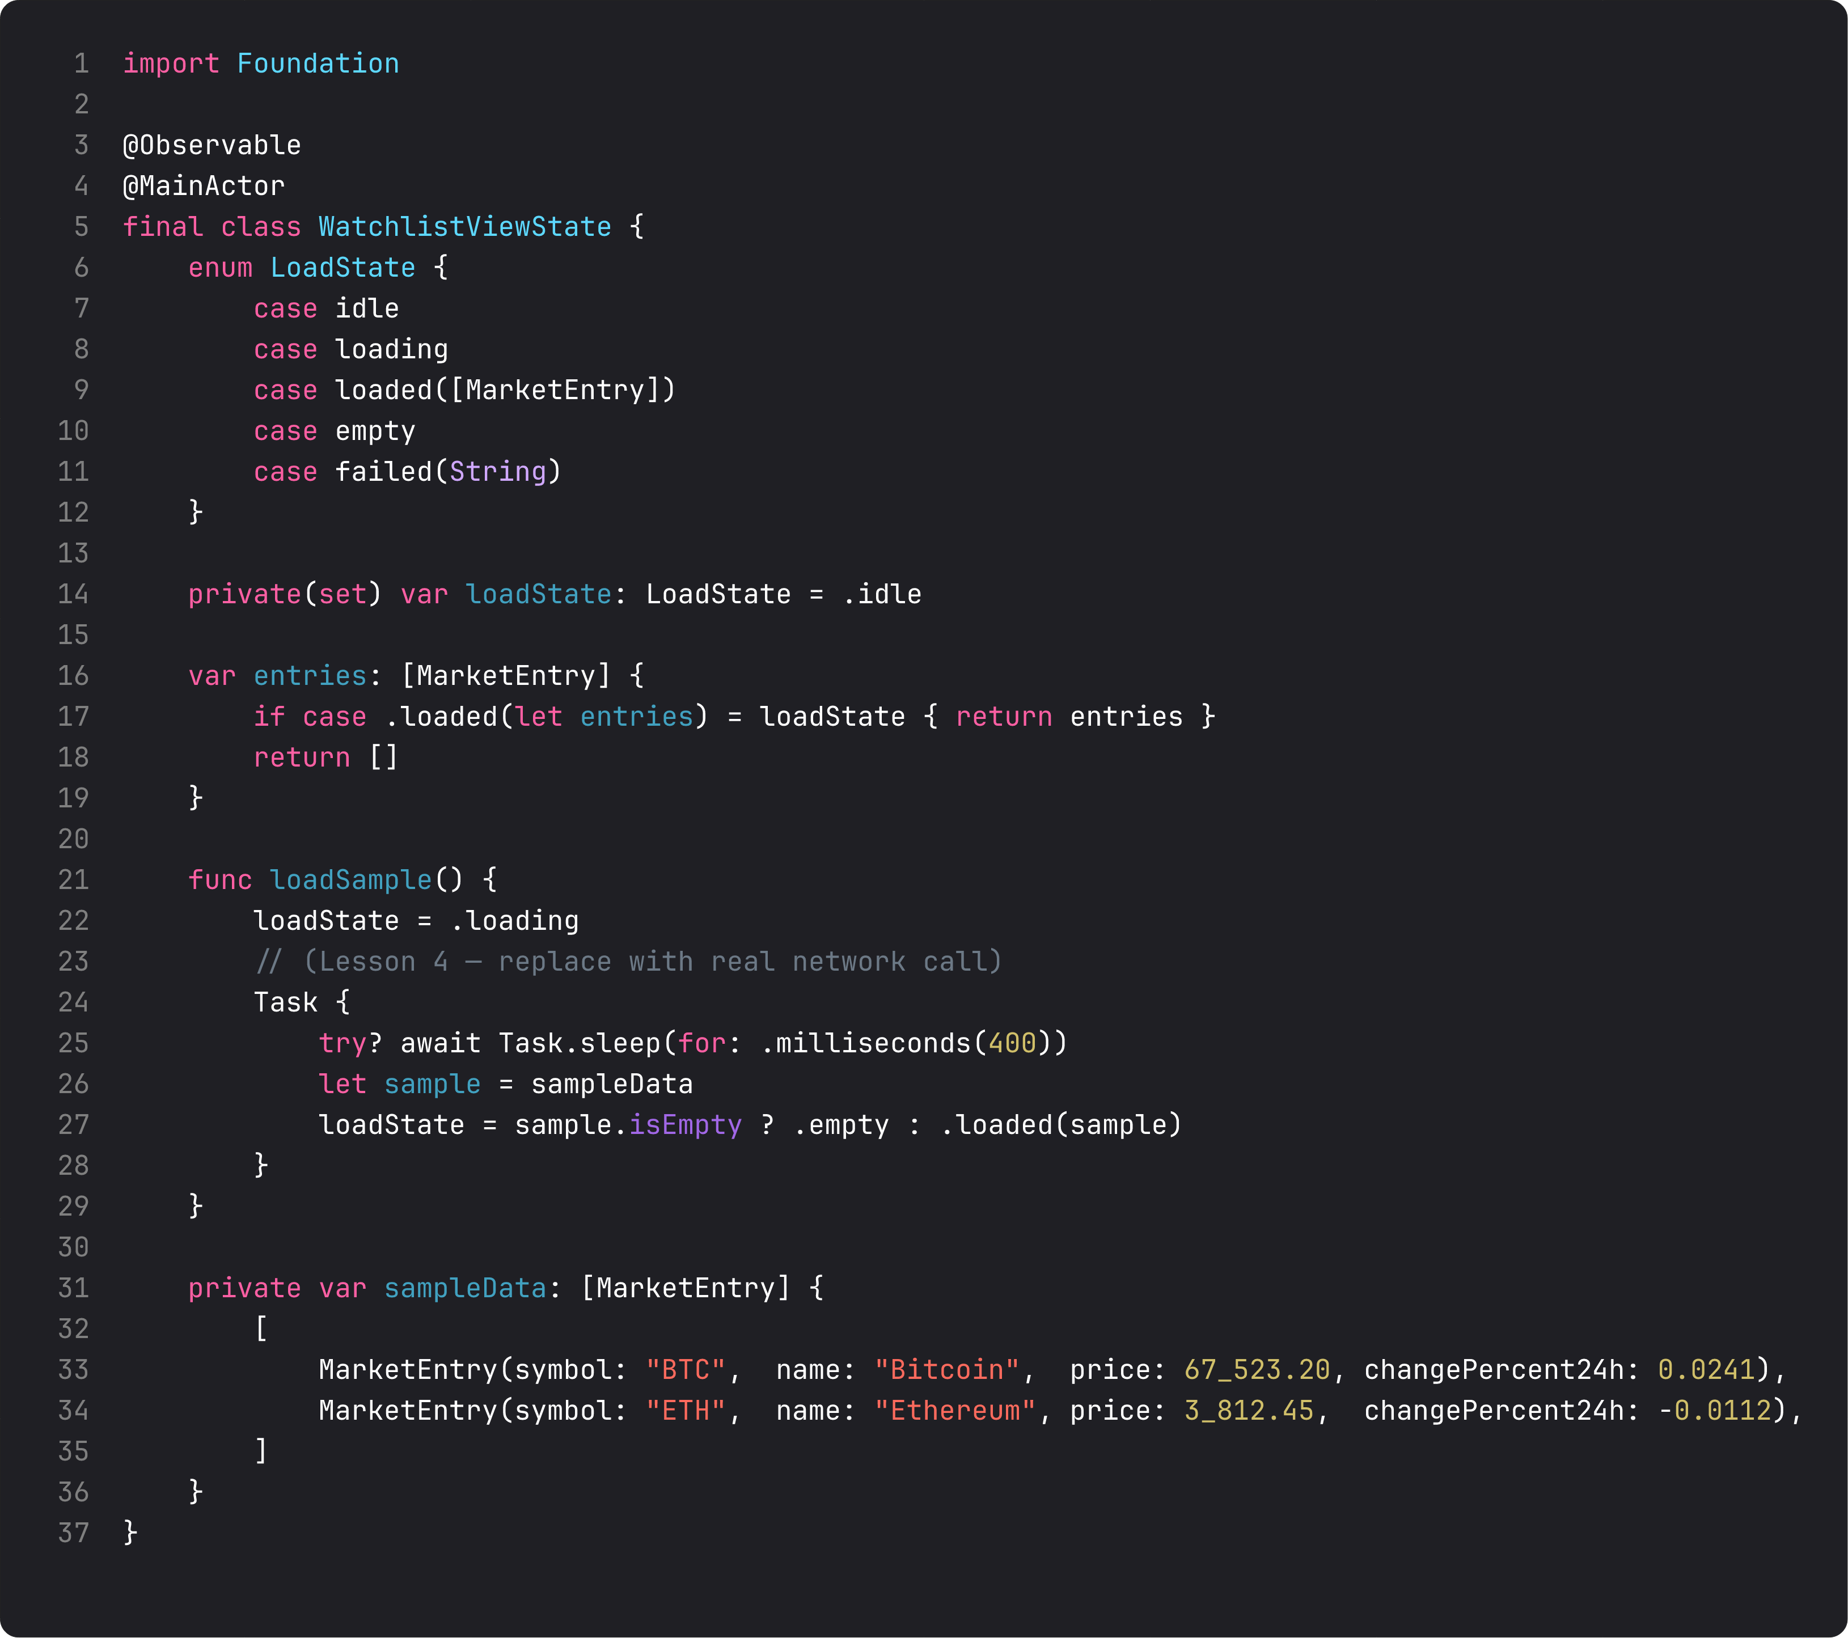Click 'try?' on line 25
This screenshot has height=1638, width=1848.
coord(351,1043)
